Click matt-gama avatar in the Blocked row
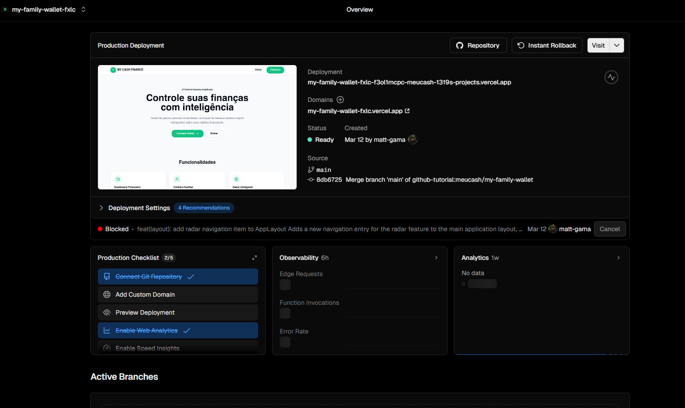The image size is (685, 408). click(x=553, y=229)
